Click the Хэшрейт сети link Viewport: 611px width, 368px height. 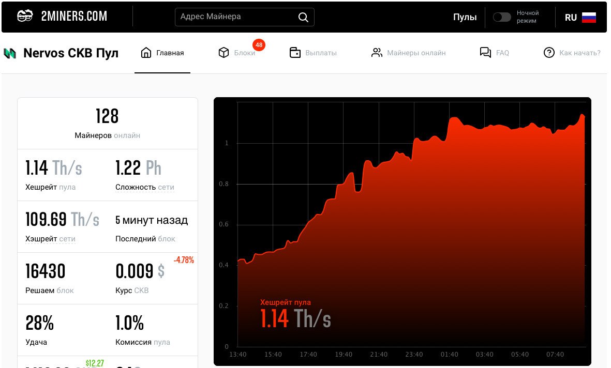50,239
